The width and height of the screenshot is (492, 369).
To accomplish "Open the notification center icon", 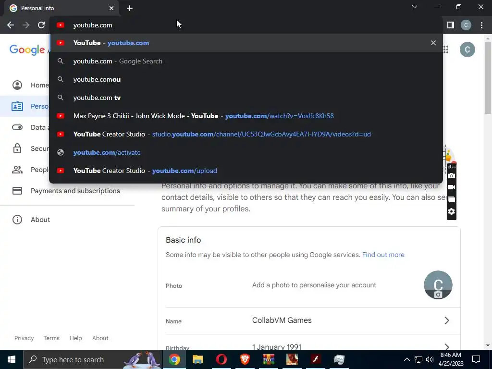I will (476, 359).
